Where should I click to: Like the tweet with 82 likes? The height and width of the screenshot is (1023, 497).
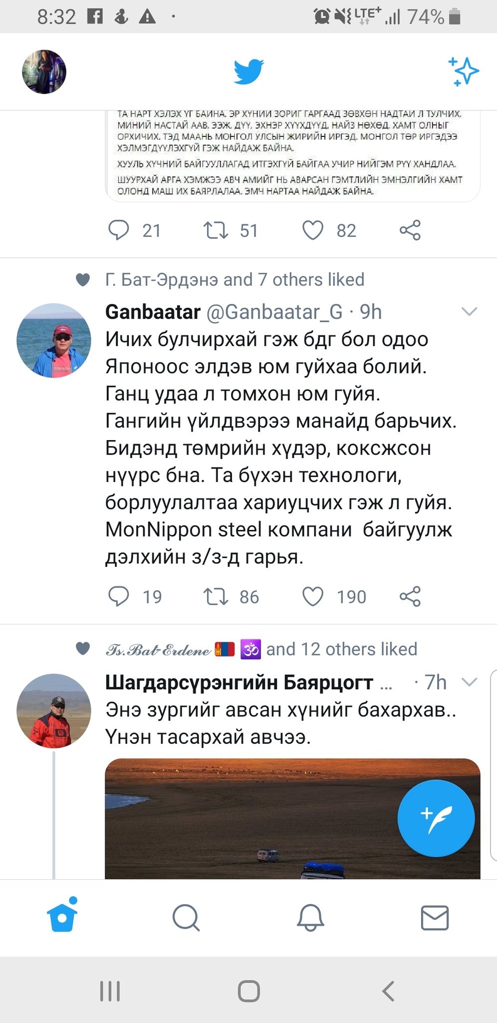pyautogui.click(x=313, y=230)
